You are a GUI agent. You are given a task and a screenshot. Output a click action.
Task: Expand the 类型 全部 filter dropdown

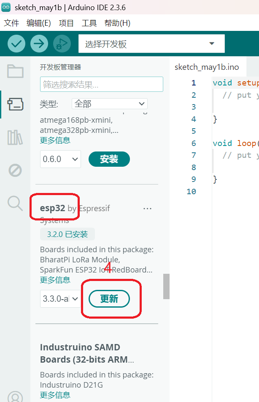pyautogui.click(x=109, y=104)
